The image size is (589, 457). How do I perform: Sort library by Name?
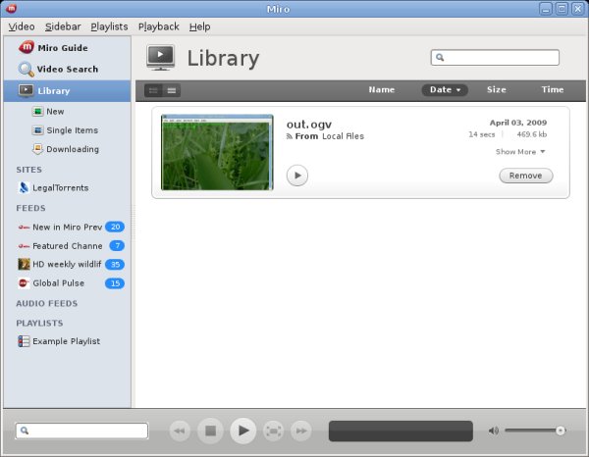coord(381,89)
